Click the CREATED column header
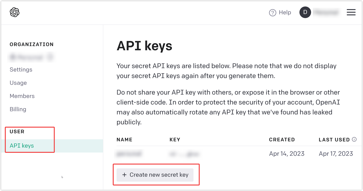The width and height of the screenshot is (363, 191). [282, 139]
